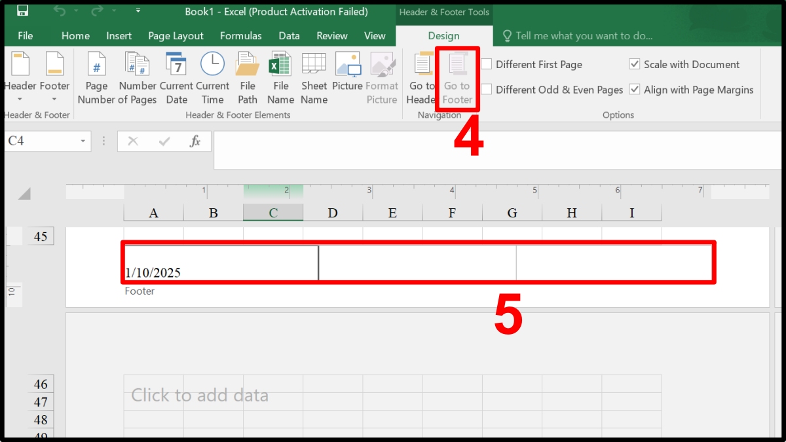The width and height of the screenshot is (786, 442).
Task: Open the Name Box dropdown arrow
Action: click(x=83, y=141)
